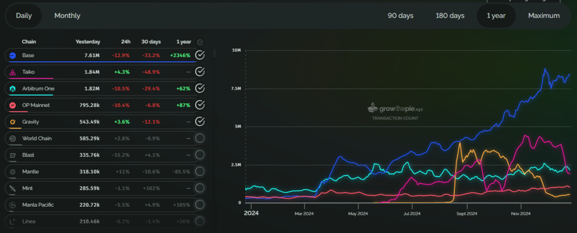This screenshot has width=577, height=233.
Task: Click the Mantle chain logo icon
Action: click(13, 172)
